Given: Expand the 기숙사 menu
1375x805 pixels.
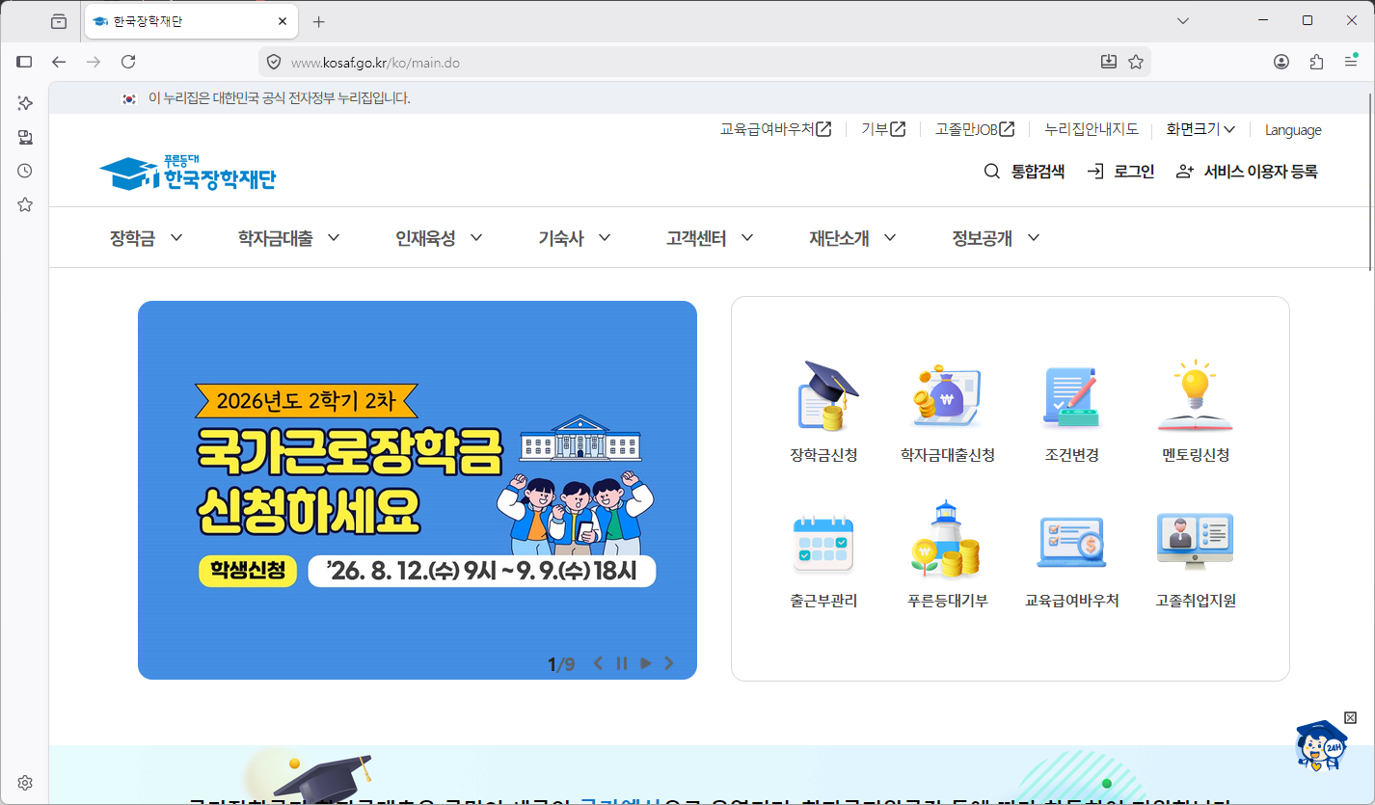Looking at the screenshot, I should (x=575, y=238).
